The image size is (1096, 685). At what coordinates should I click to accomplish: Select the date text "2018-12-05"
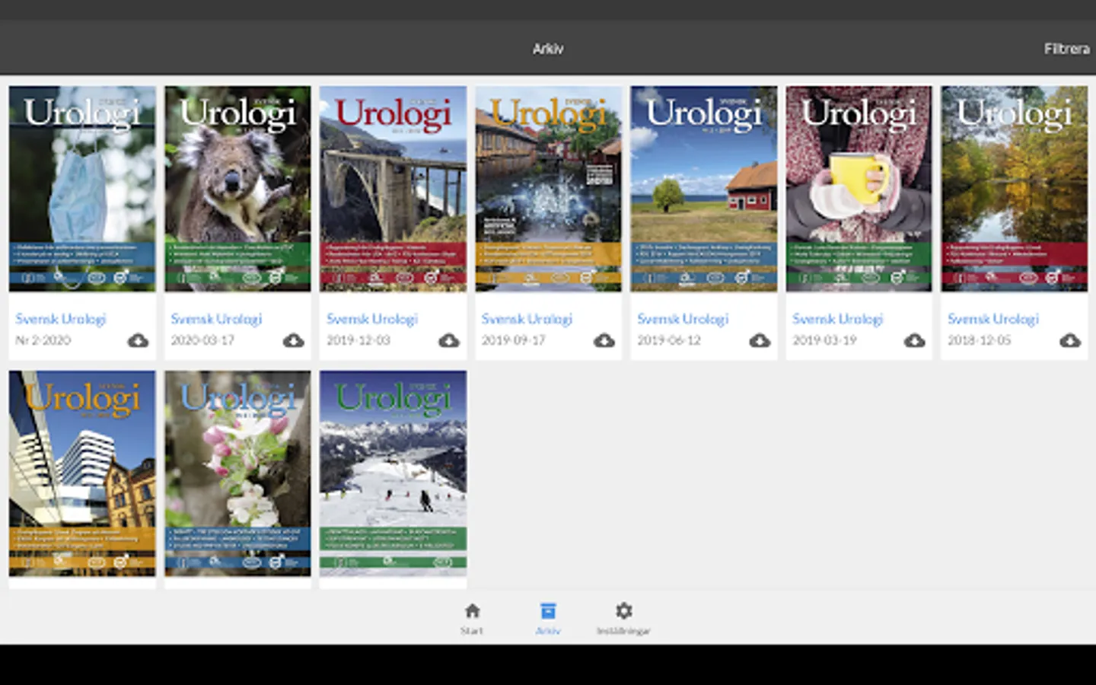coord(980,340)
